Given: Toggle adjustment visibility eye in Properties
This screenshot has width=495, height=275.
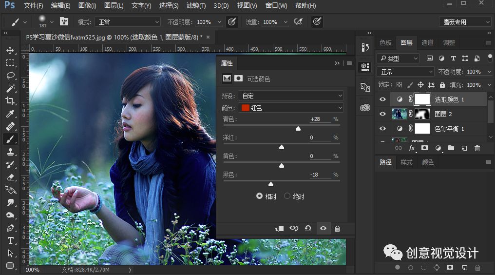Looking at the screenshot, I should (324, 228).
